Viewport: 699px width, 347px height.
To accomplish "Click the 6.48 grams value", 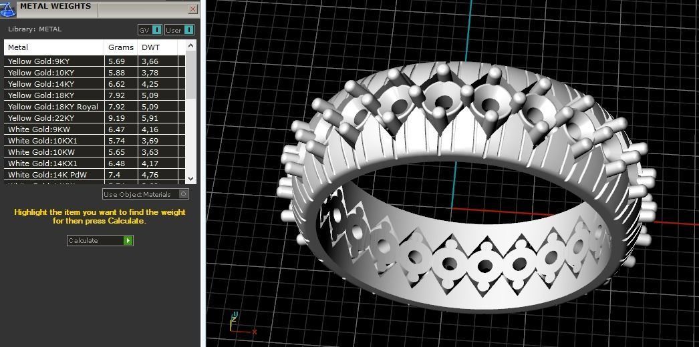I will tap(116, 163).
